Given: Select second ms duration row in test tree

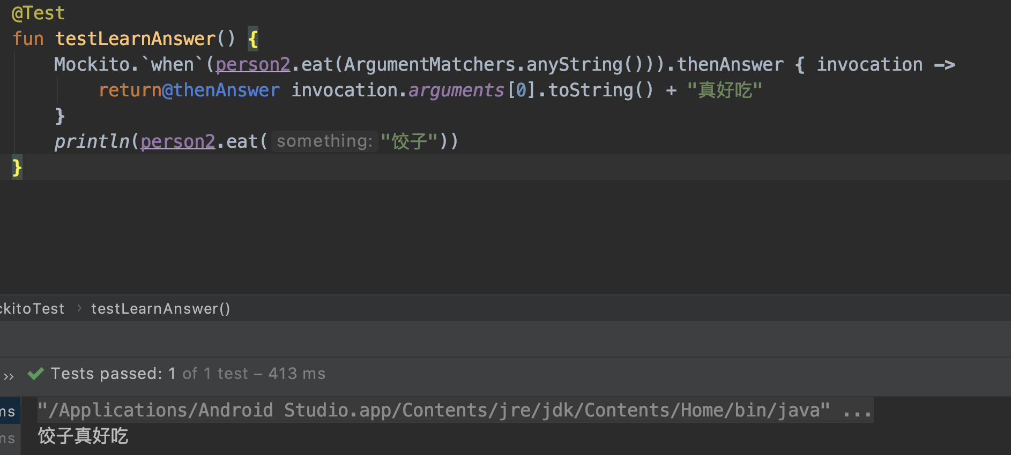Looking at the screenshot, I should pos(10,439).
